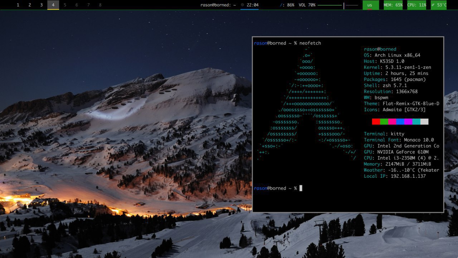Click the Theme: Flat-Remix-GTK-Blue-D line
This screenshot has width=458, height=258.
401,104
